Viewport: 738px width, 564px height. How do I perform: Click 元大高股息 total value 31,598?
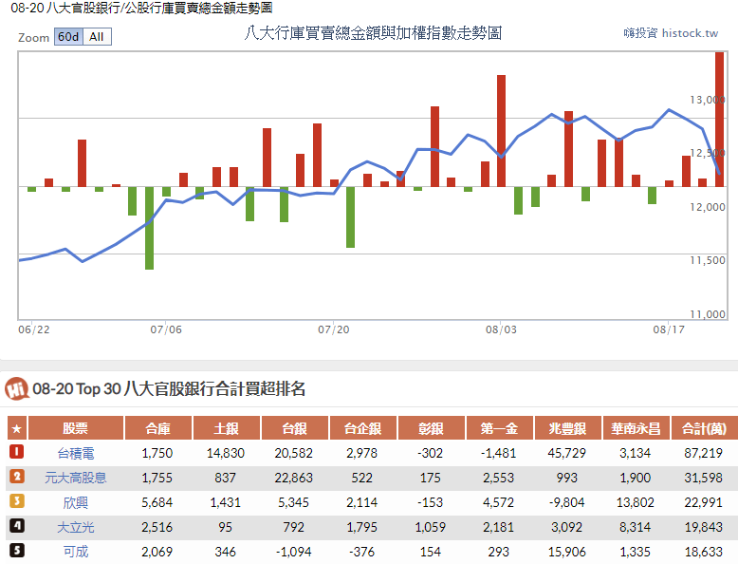tap(703, 478)
